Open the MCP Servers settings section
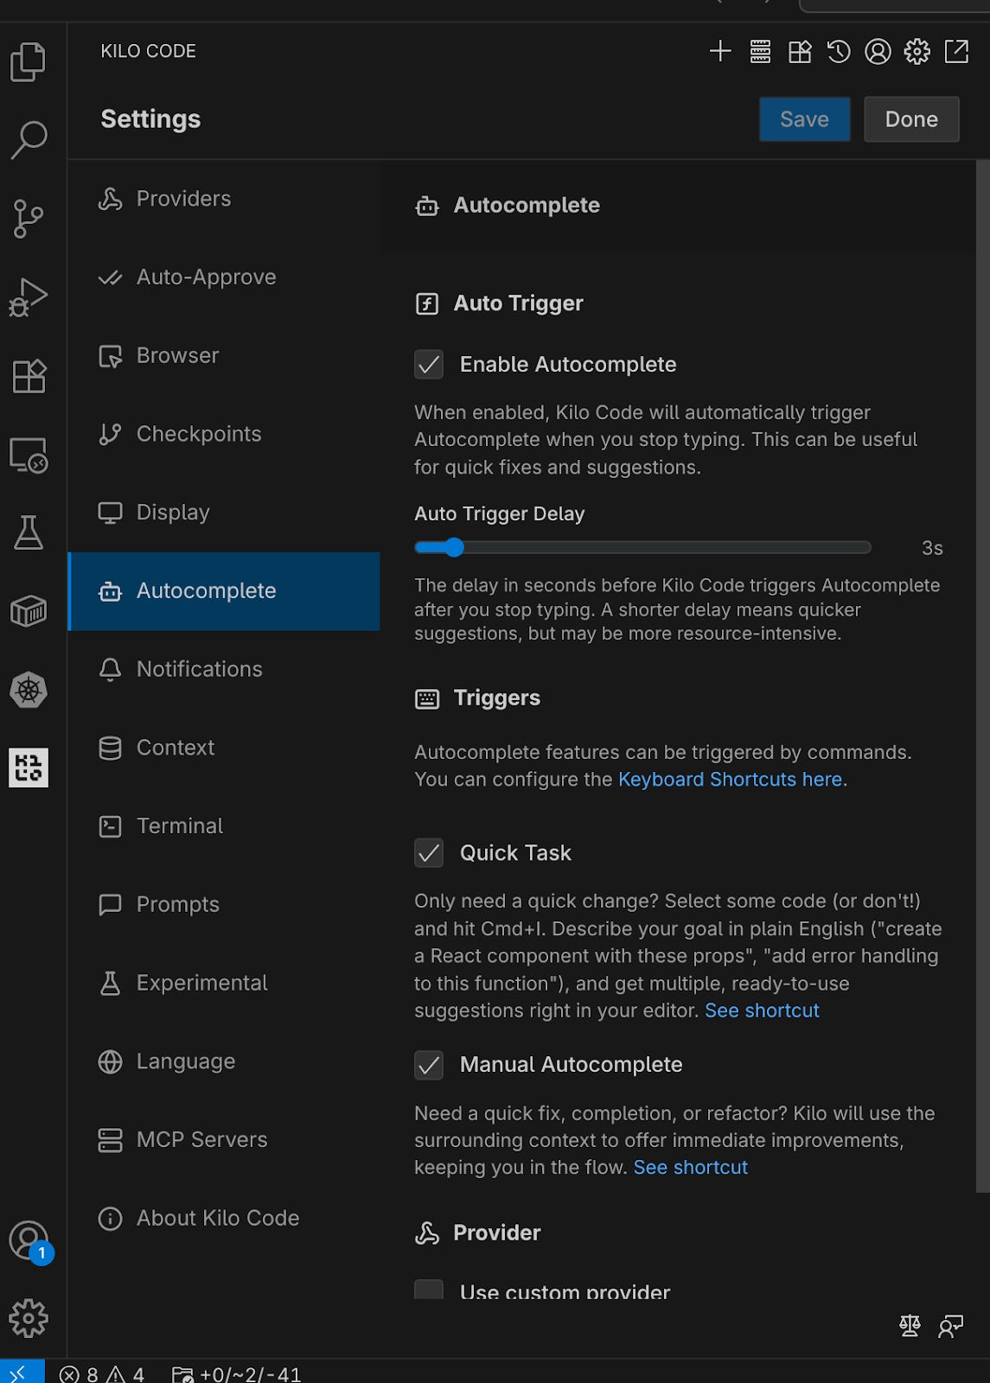 pos(224,1140)
